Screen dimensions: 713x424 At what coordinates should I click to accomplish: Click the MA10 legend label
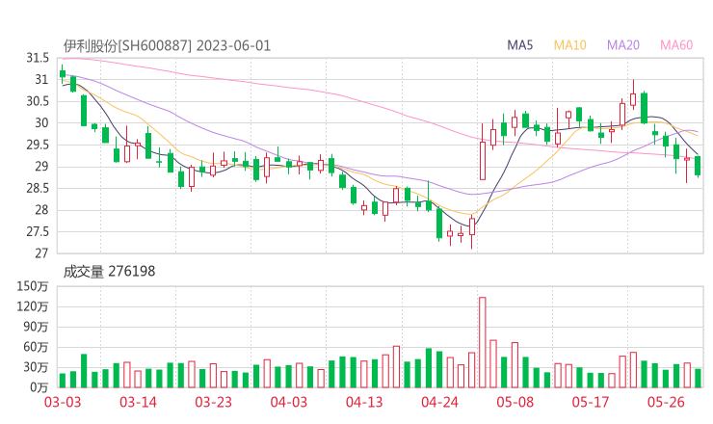tap(569, 45)
